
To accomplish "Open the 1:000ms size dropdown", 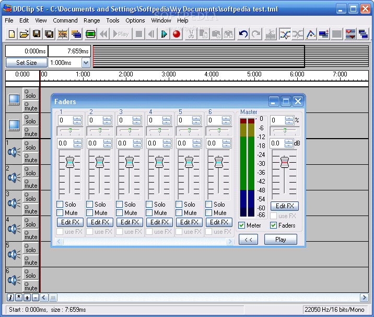I will point(86,63).
